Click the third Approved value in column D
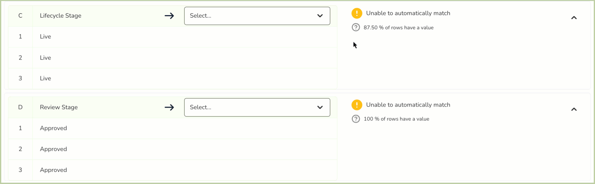The height and width of the screenshot is (184, 595). [x=53, y=170]
